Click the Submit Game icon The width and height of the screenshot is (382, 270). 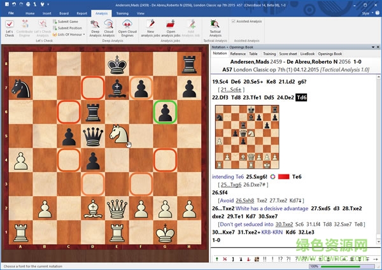tap(55, 22)
